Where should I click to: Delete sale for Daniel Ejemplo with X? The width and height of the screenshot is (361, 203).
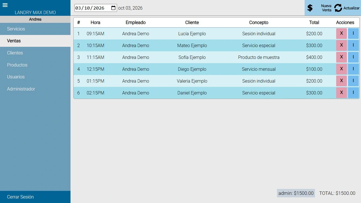(x=341, y=93)
